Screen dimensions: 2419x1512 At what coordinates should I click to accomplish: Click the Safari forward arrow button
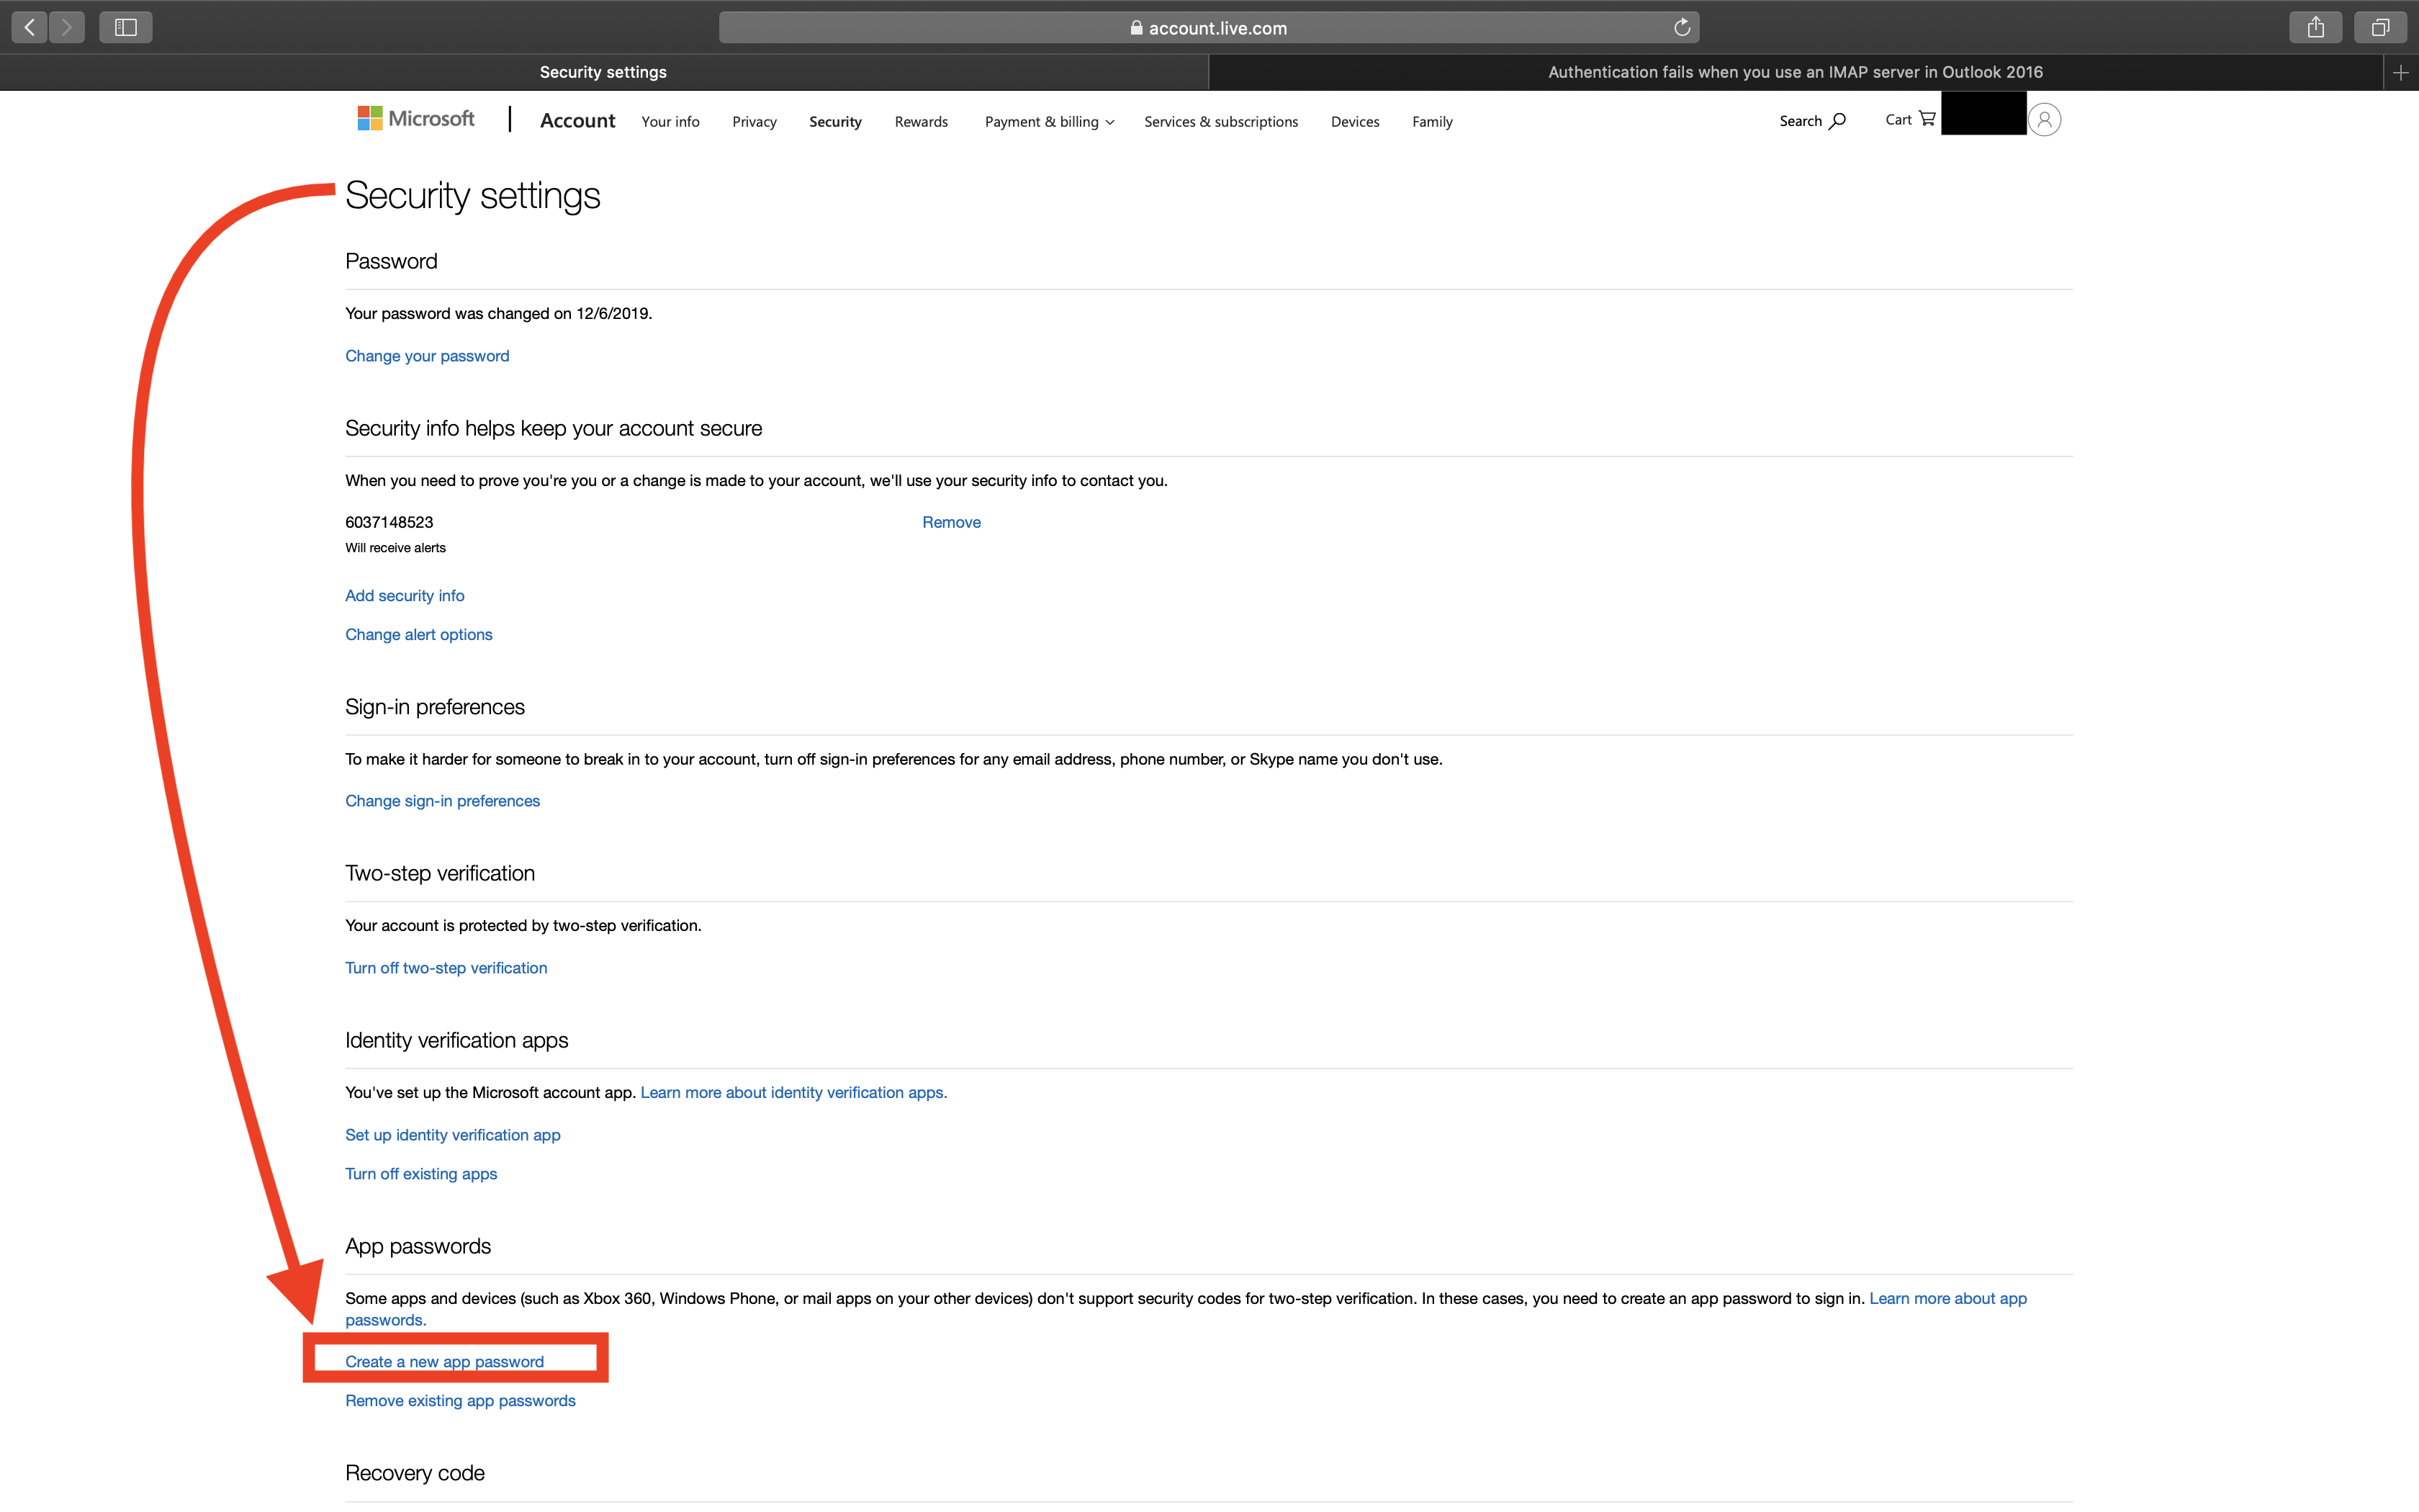point(67,27)
